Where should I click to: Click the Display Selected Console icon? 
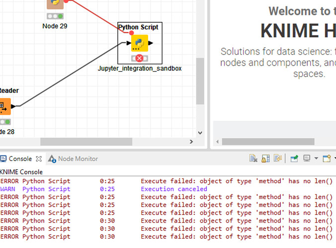pyautogui.click(x=307, y=159)
